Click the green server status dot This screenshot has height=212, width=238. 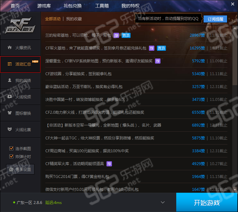14,202
